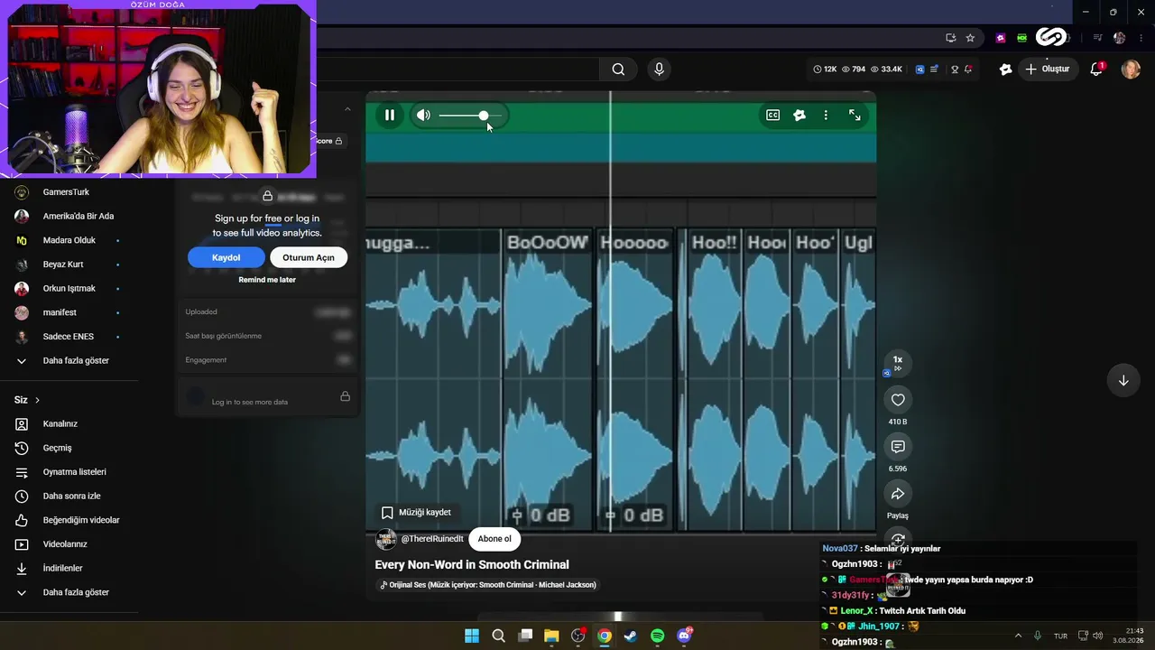Viewport: 1155px width, 650px height.
Task: Open the three-dot video options menu
Action: click(x=826, y=116)
